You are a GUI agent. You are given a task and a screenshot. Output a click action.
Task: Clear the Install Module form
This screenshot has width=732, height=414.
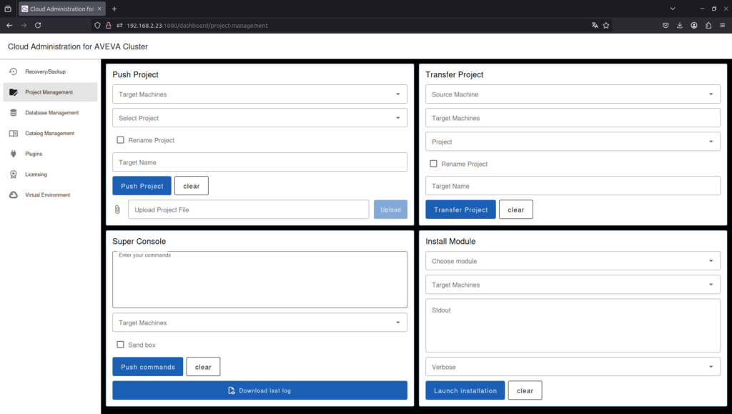point(525,390)
